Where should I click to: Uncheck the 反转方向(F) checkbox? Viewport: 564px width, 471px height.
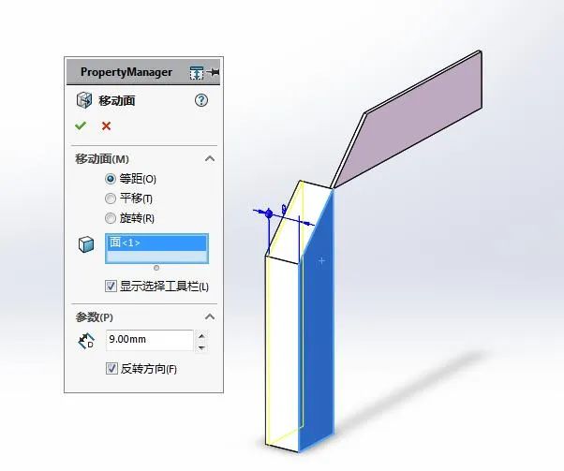pos(111,369)
